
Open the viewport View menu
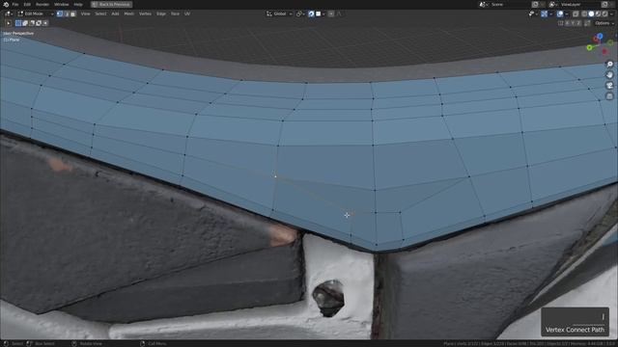coord(85,13)
